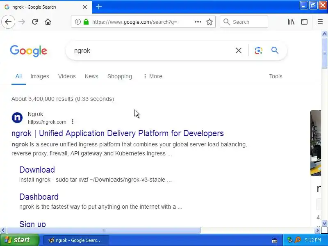Click the 9:12 PM clock
328x246 pixels.
coord(312,240)
